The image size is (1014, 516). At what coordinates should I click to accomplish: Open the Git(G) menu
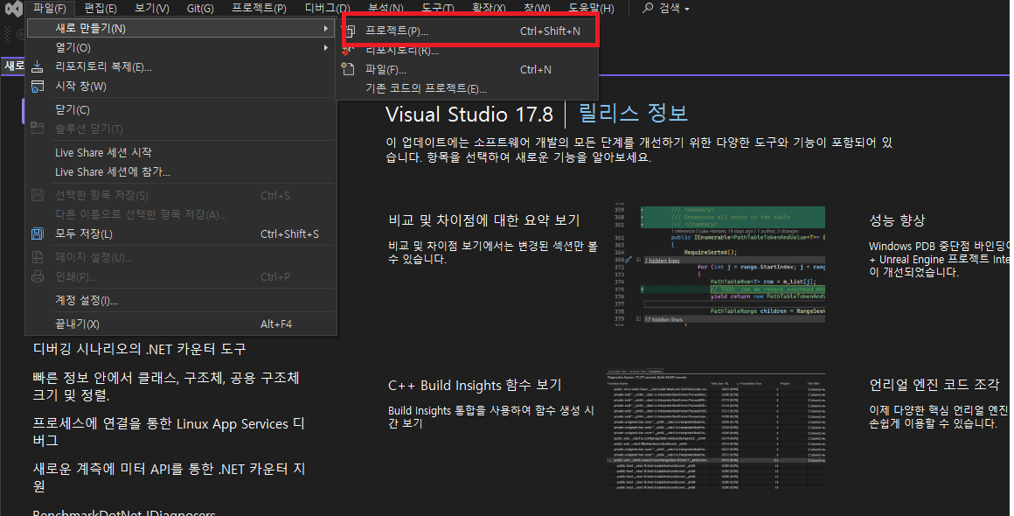coord(200,9)
